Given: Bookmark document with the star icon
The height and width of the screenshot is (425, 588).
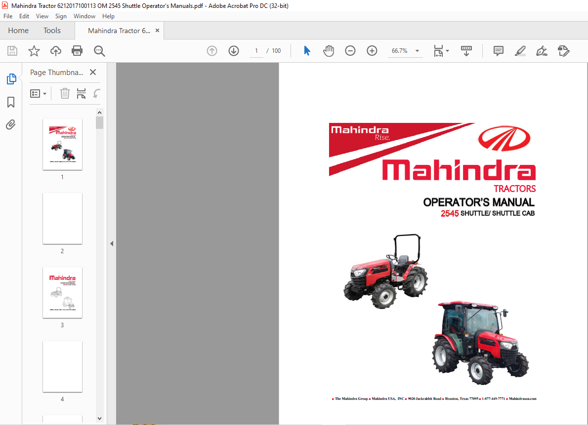Looking at the screenshot, I should pos(34,50).
